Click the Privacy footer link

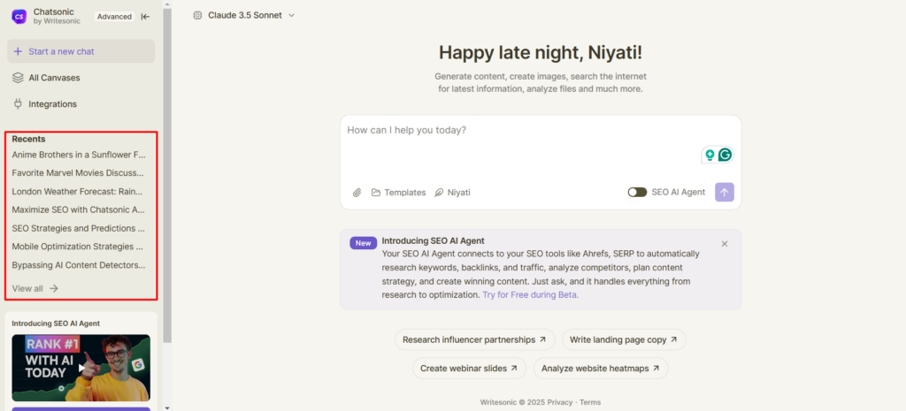coord(560,402)
